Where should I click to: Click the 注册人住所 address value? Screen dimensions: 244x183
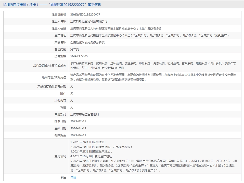click(x=115, y=28)
